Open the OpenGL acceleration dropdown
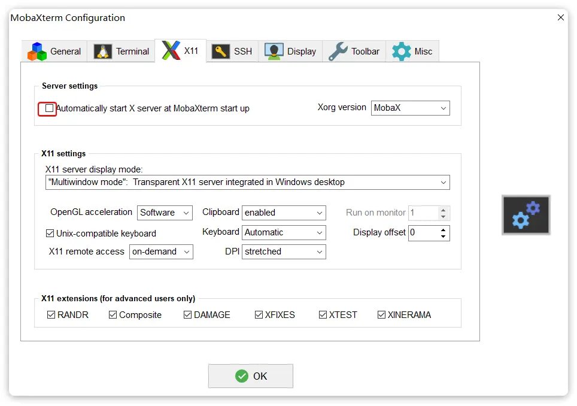Screen dimensions: 577x406 (x=165, y=213)
